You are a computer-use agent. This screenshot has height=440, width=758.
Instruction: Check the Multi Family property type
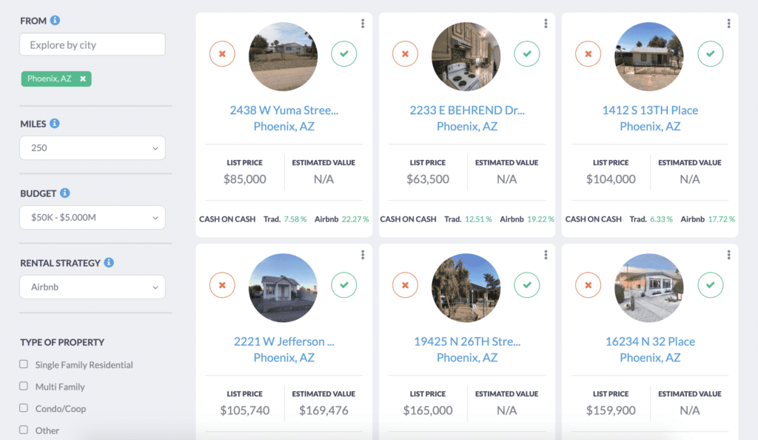pos(25,387)
